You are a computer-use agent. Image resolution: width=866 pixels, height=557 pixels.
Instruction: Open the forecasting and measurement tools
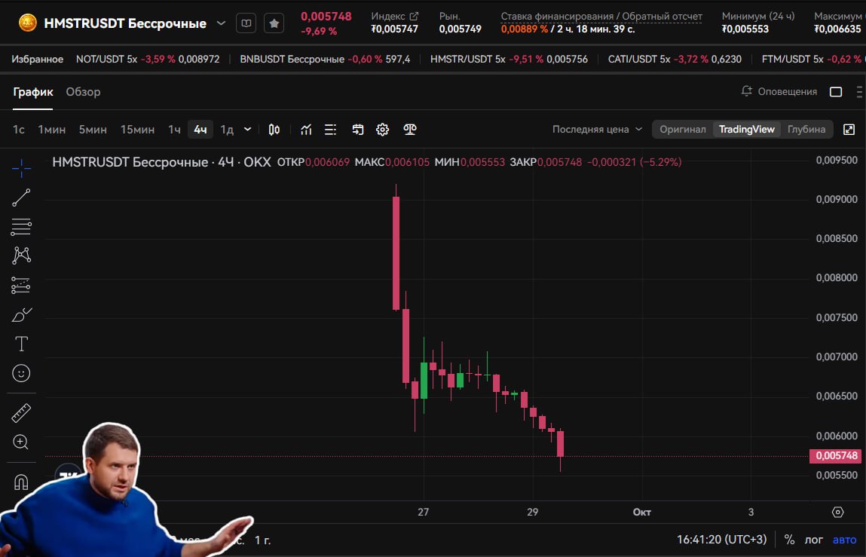pyautogui.click(x=21, y=285)
